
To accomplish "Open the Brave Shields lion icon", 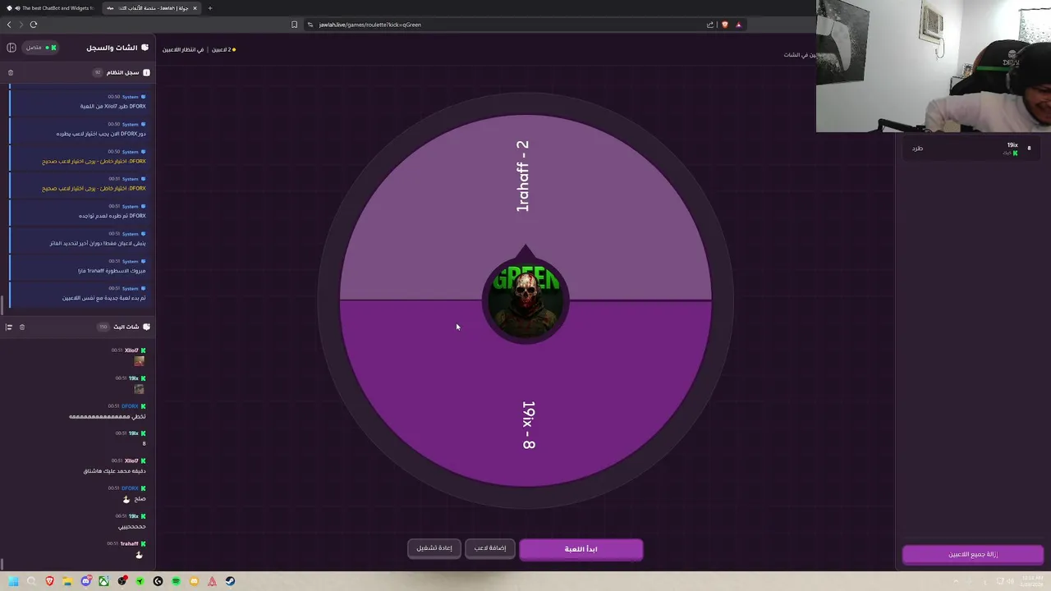I will click(725, 25).
